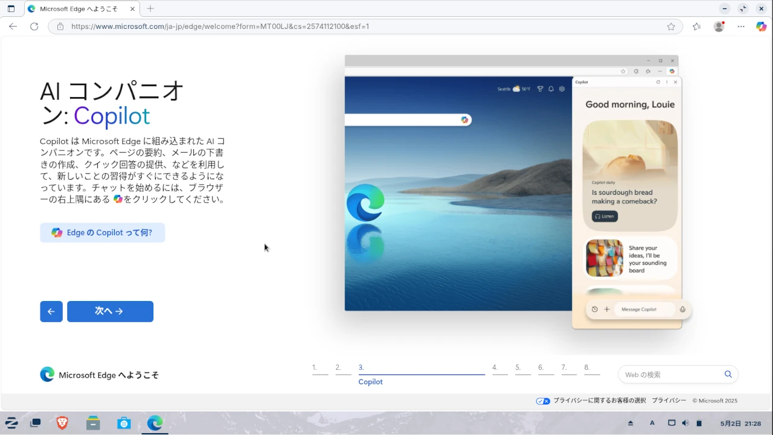Open tab actions menu icon
The image size is (773, 435).
point(11,9)
